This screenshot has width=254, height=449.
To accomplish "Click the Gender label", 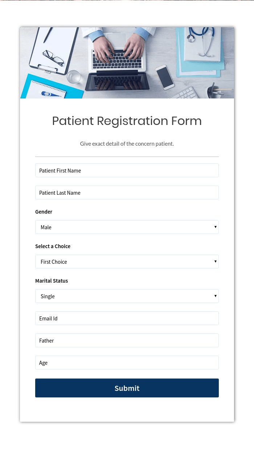I will point(44,211).
